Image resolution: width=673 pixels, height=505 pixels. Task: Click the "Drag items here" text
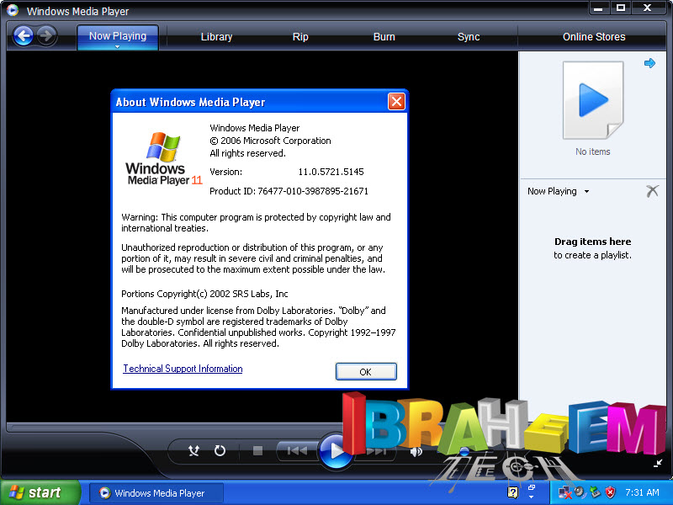coord(593,242)
